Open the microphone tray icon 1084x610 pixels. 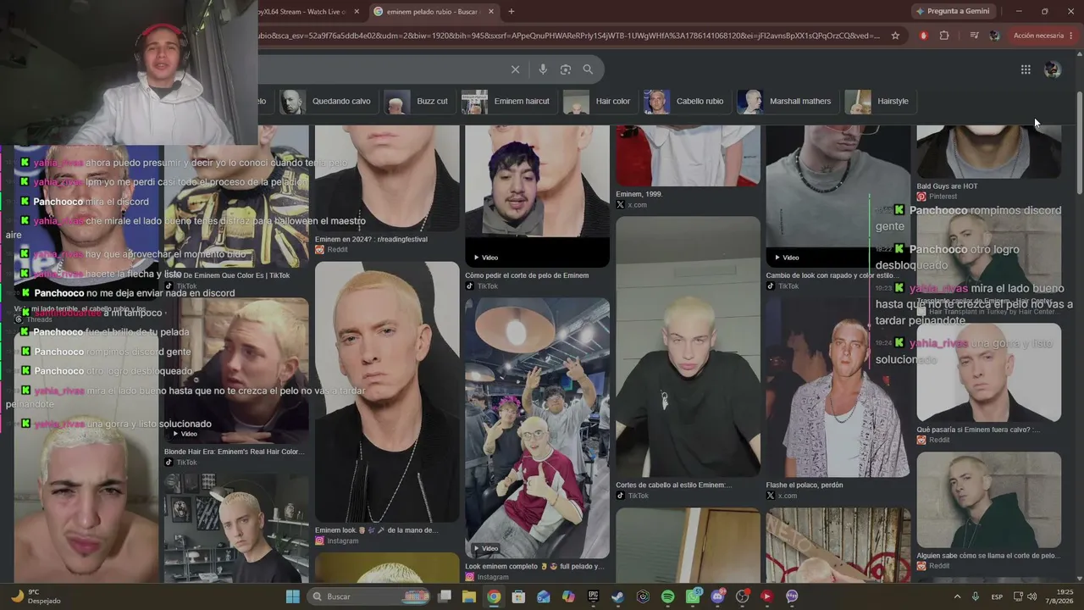tap(976, 596)
